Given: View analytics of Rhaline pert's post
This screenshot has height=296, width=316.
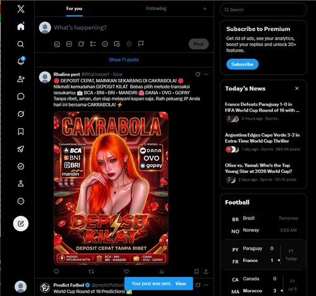Looking at the screenshot, I should [x=162, y=271].
